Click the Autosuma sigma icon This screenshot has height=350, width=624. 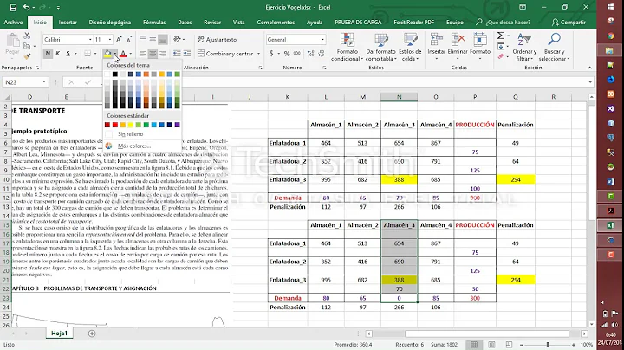point(501,36)
